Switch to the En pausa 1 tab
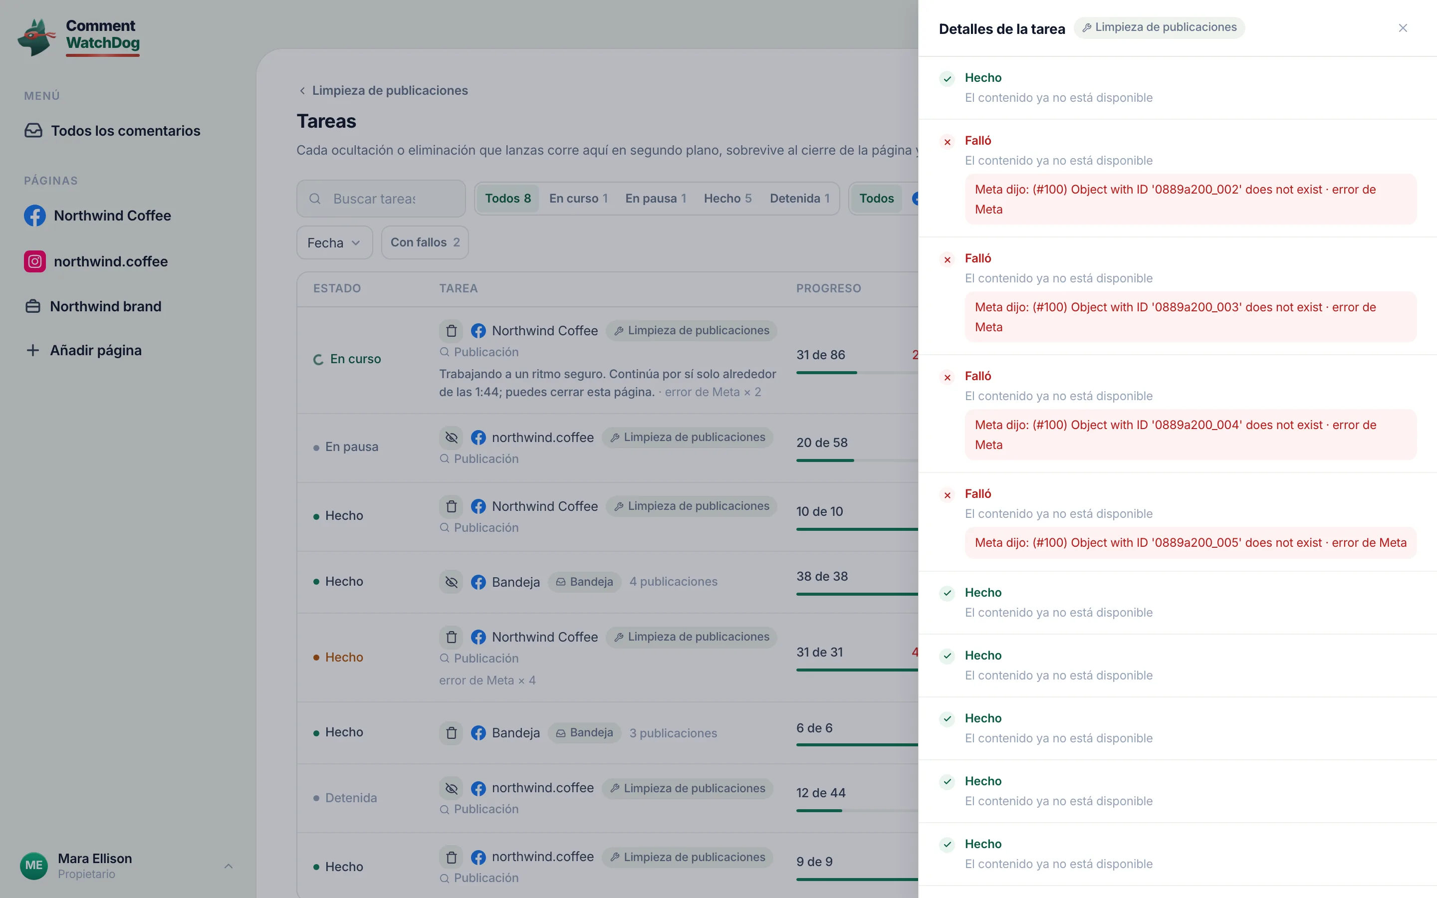1437x898 pixels. click(656, 199)
